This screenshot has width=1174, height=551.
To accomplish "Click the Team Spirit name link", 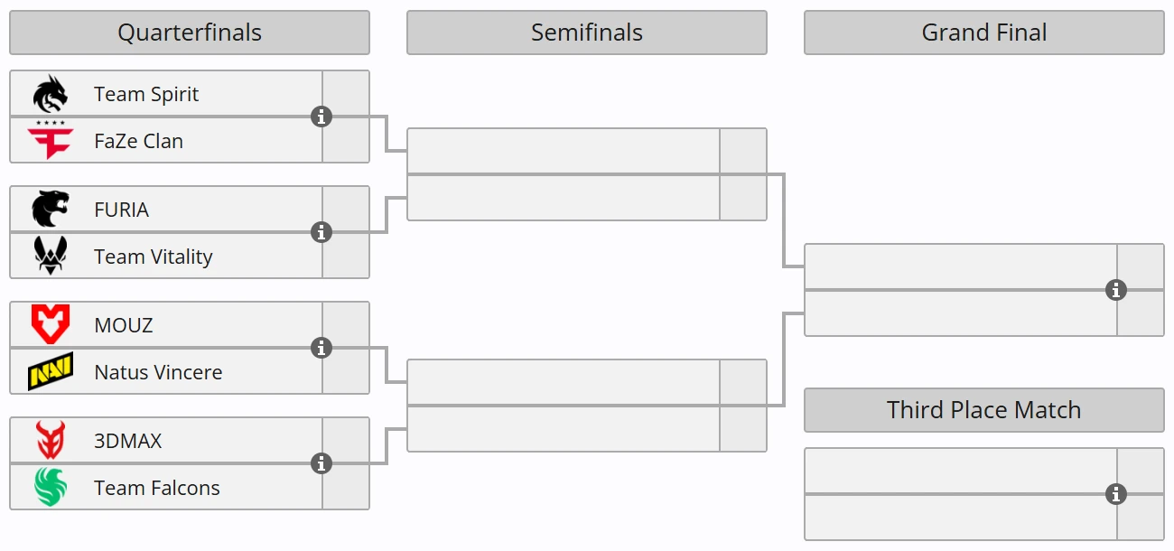I will coord(146,94).
